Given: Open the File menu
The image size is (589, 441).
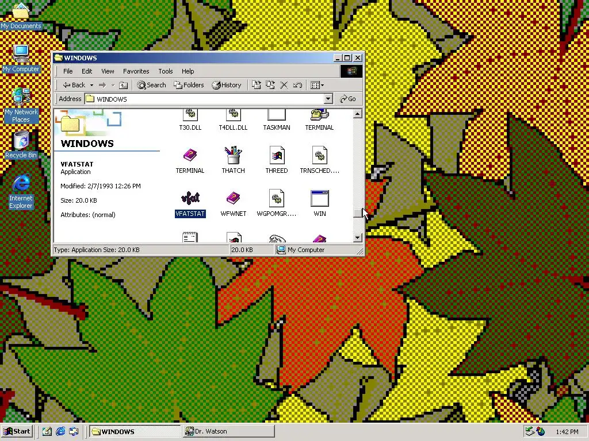Looking at the screenshot, I should pos(68,71).
